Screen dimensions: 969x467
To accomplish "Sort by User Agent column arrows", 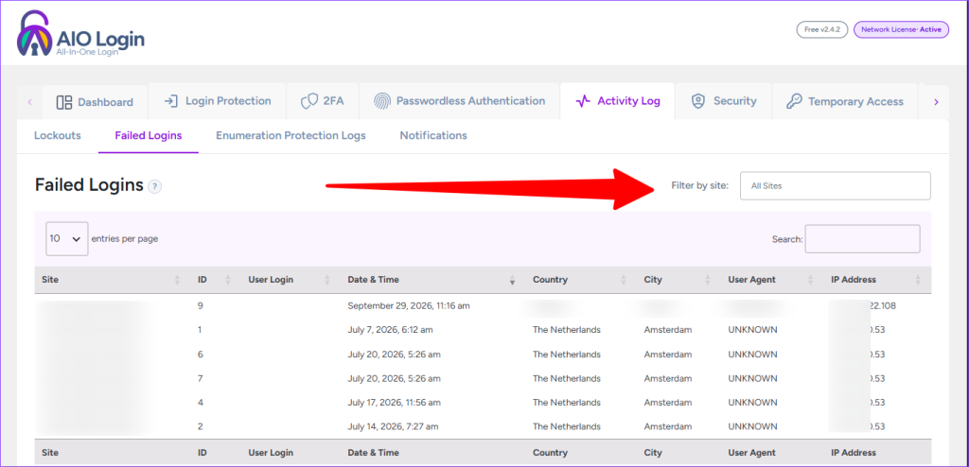I will click(x=810, y=280).
